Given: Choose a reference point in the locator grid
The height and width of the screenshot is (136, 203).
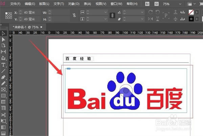Looking at the screenshot, I should pos(9,16).
